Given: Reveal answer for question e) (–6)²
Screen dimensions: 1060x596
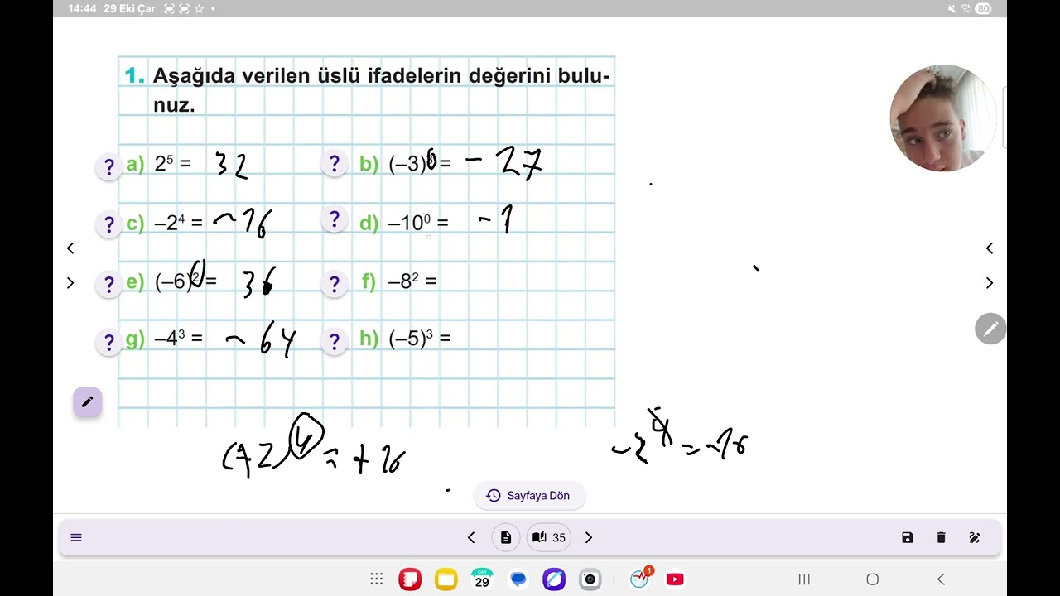Looking at the screenshot, I should (x=108, y=284).
